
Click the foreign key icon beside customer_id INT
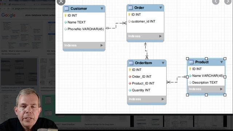coord(129,21)
